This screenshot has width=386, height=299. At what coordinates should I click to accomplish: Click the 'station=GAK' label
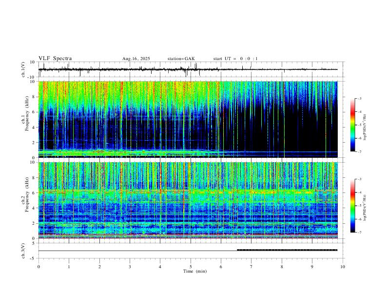181,59
